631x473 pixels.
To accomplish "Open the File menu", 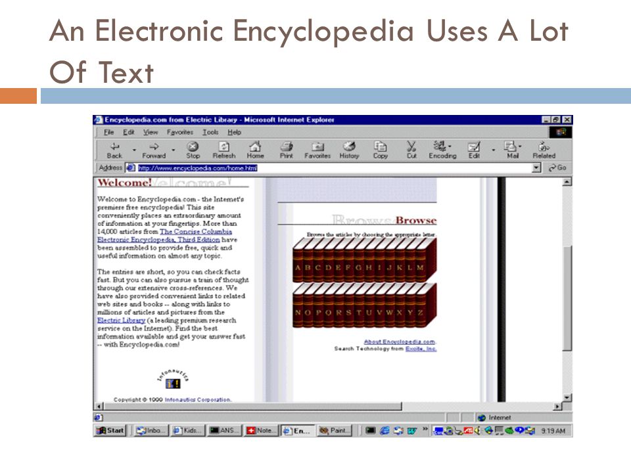I will 108,132.
